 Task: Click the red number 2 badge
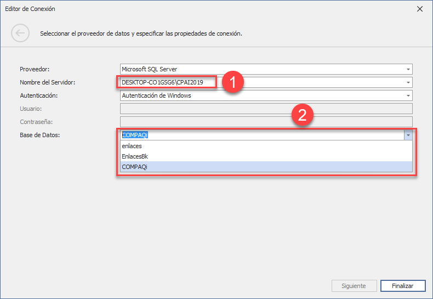pos(303,115)
